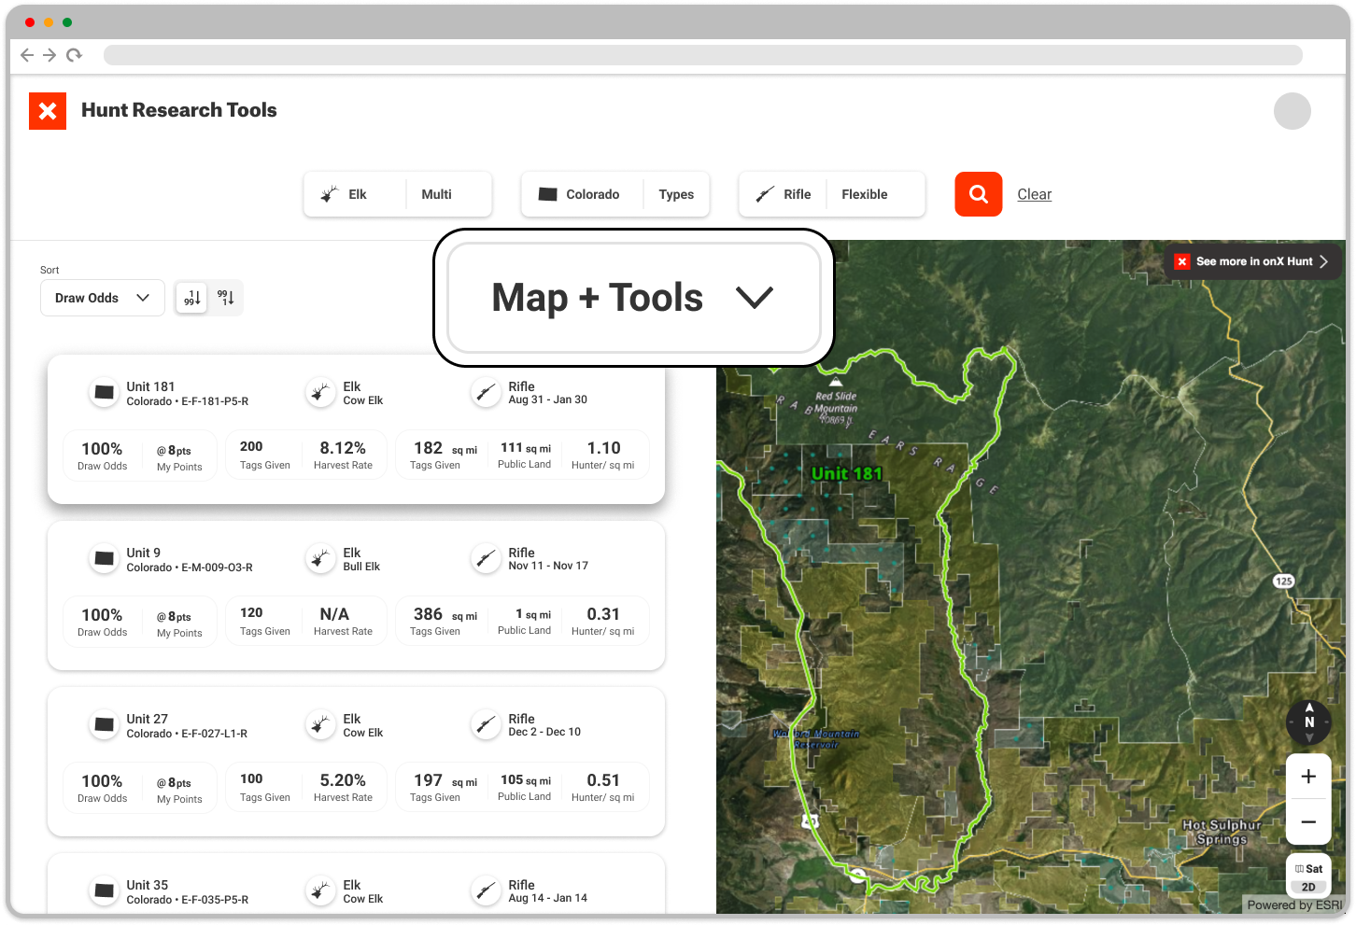Click the Hunt Research Tools title
Image resolution: width=1356 pixels, height=925 pixels.
[179, 110]
